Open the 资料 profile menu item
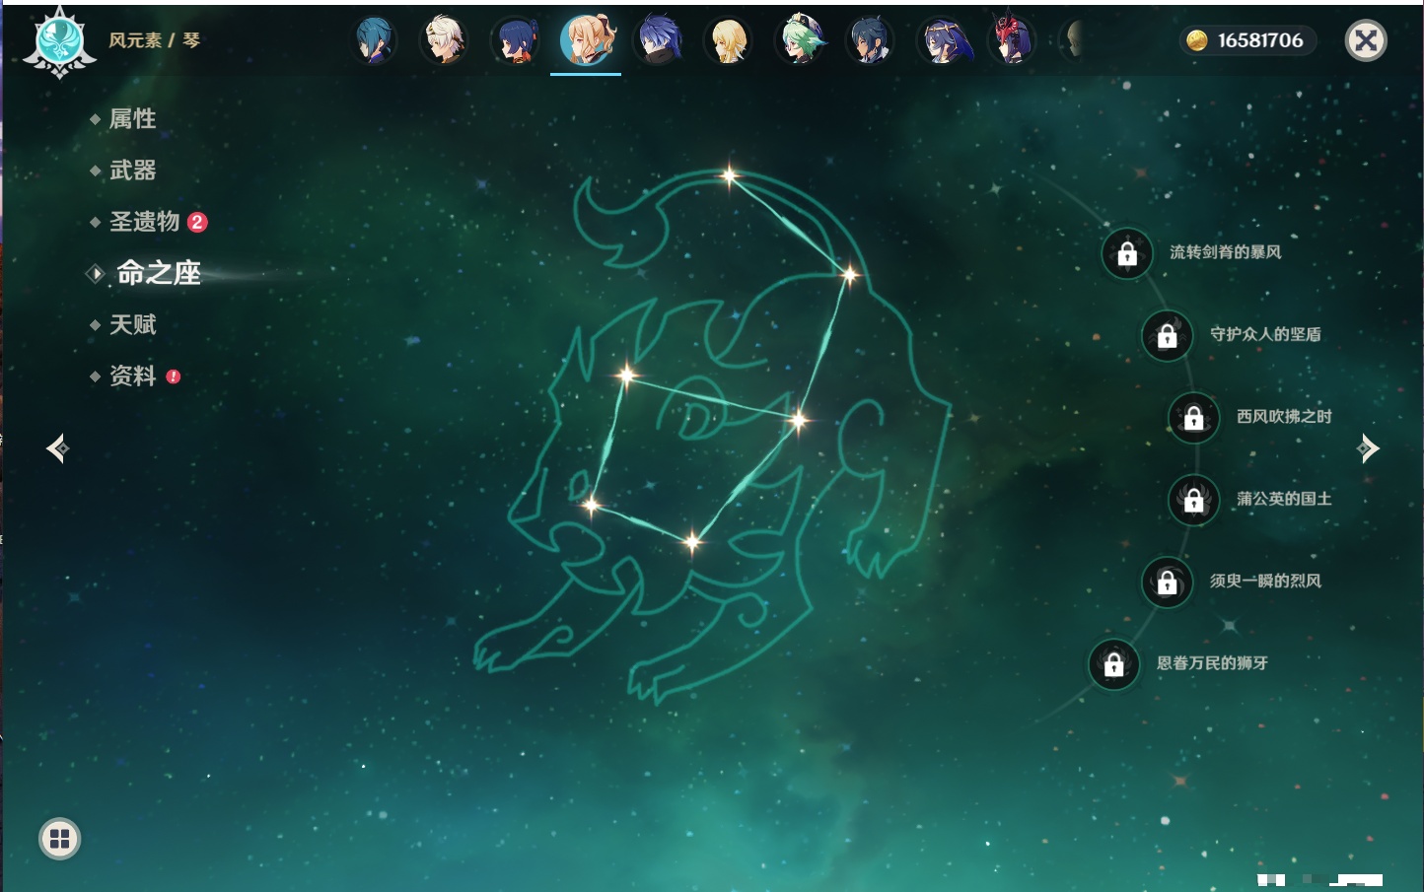 132,376
